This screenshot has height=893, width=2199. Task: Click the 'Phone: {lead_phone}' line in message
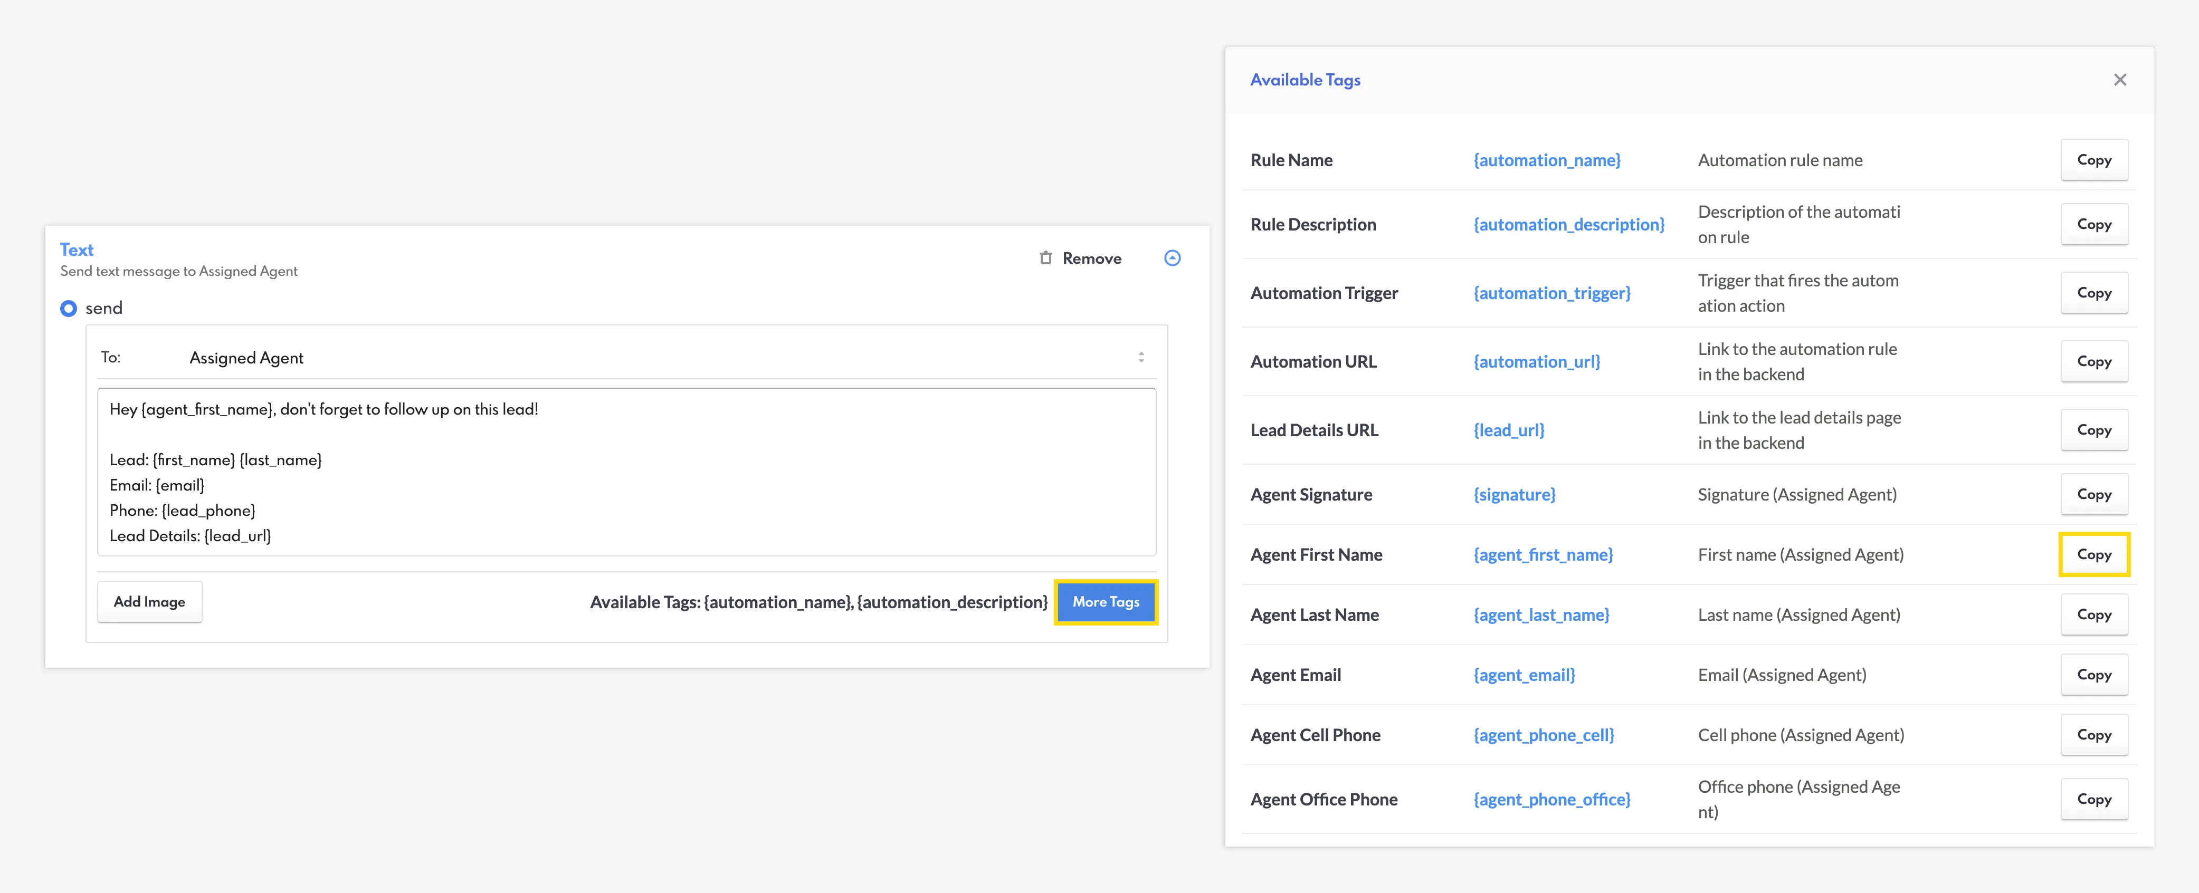[x=183, y=511]
